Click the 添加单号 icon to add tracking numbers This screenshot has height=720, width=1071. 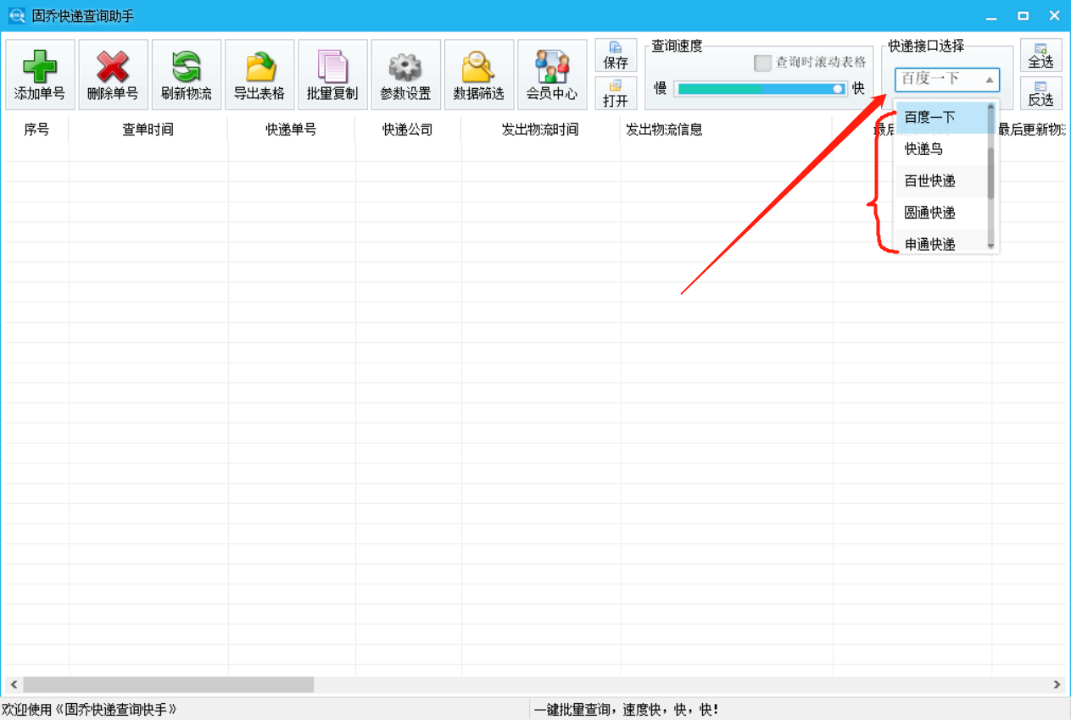[40, 74]
